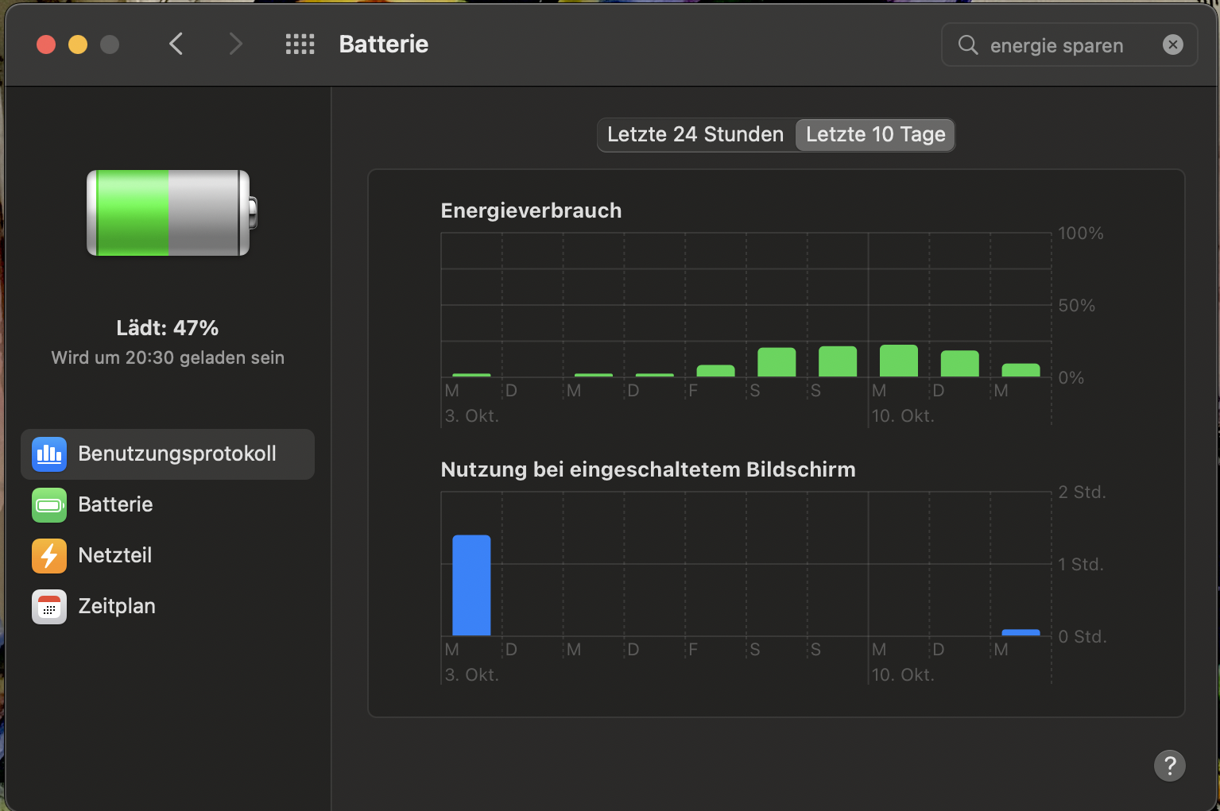
Task: Click the tallest green Energieverbrauch bar
Action: 899,361
